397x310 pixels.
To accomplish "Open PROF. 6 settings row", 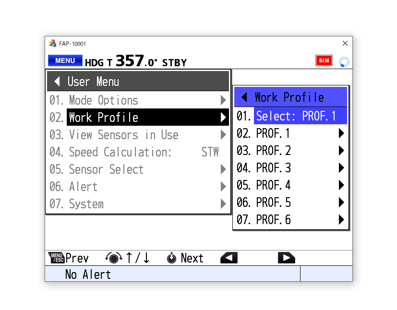I will [290, 219].
